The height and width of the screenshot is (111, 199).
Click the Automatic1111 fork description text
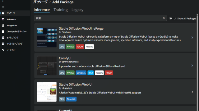tap(100, 92)
